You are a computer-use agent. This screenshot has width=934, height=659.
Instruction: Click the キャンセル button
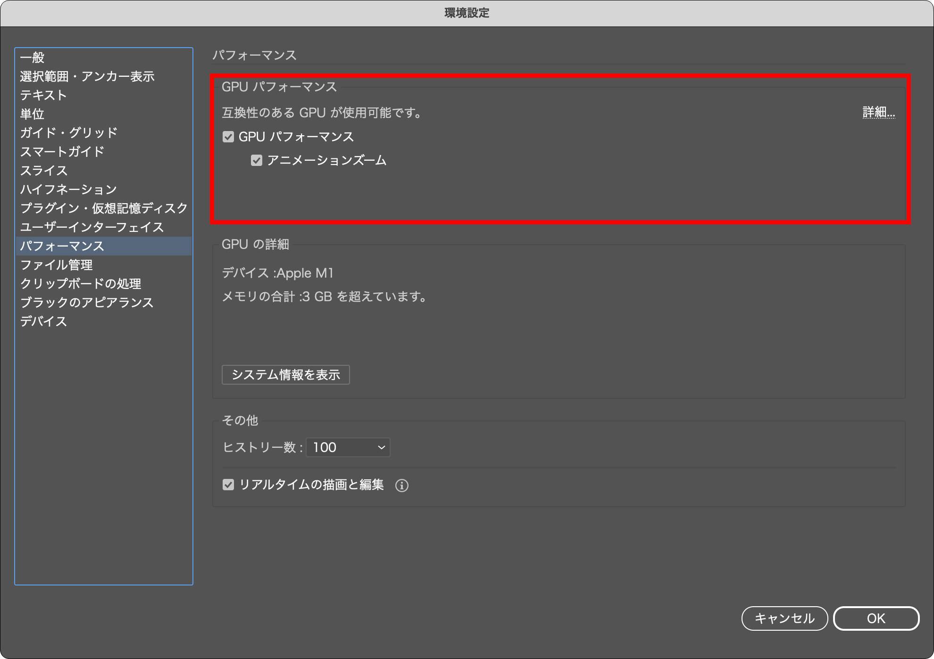pyautogui.click(x=784, y=618)
